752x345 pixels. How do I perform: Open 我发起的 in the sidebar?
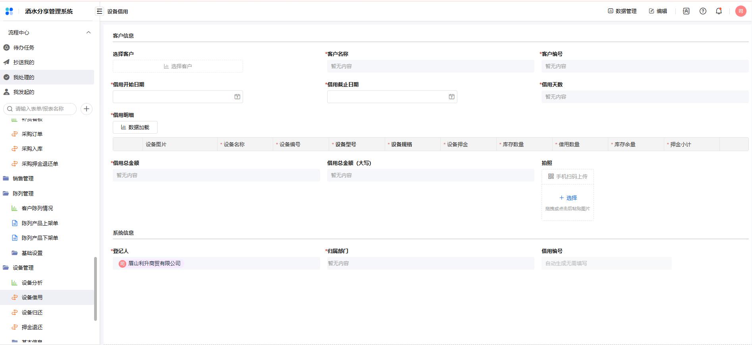click(x=47, y=92)
